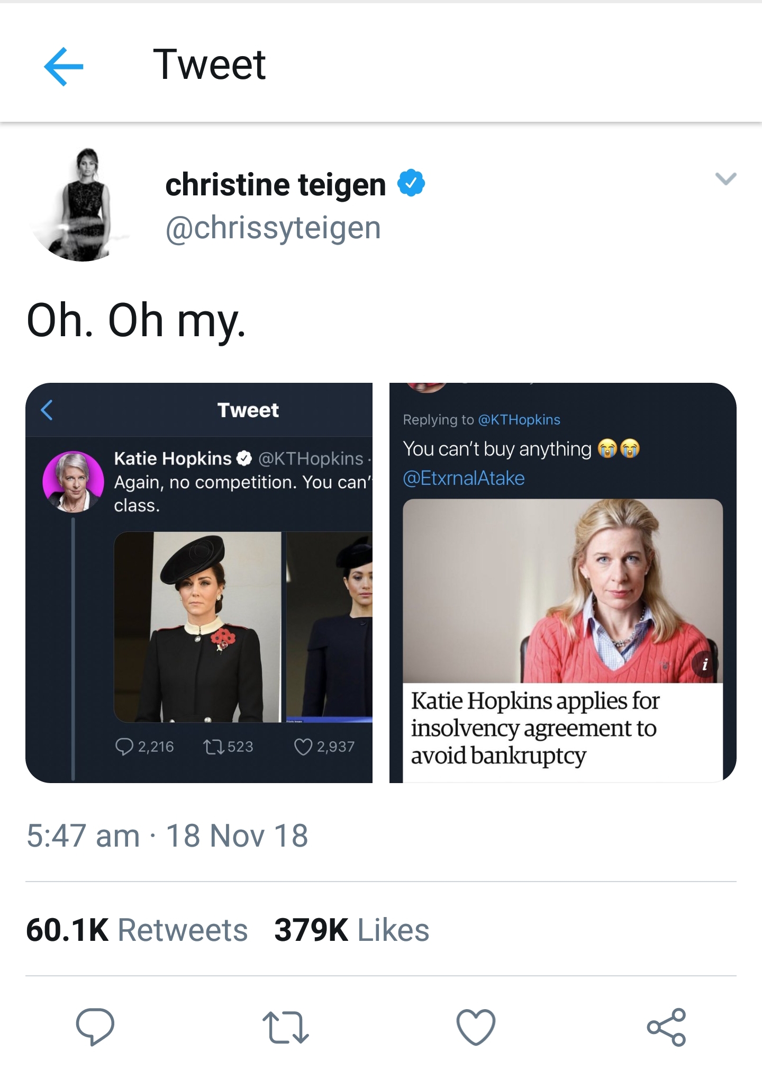Tap the 523 retweets icon in screenshot
Viewport: 762px width, 1069px height.
pos(213,747)
